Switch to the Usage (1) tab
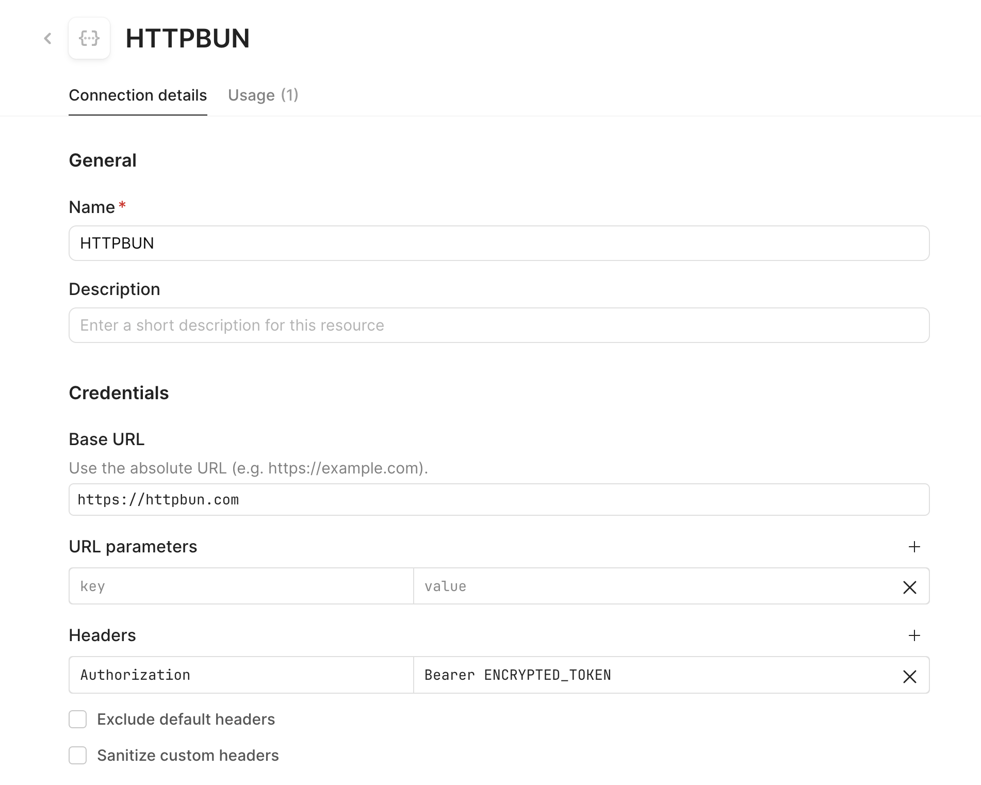981x785 pixels. (x=263, y=95)
